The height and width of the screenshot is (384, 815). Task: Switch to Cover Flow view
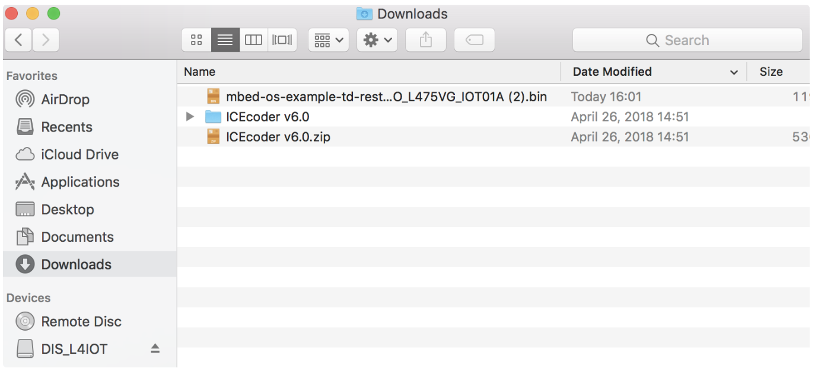[x=282, y=40]
